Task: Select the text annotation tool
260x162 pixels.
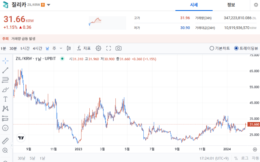Action: coord(5,99)
